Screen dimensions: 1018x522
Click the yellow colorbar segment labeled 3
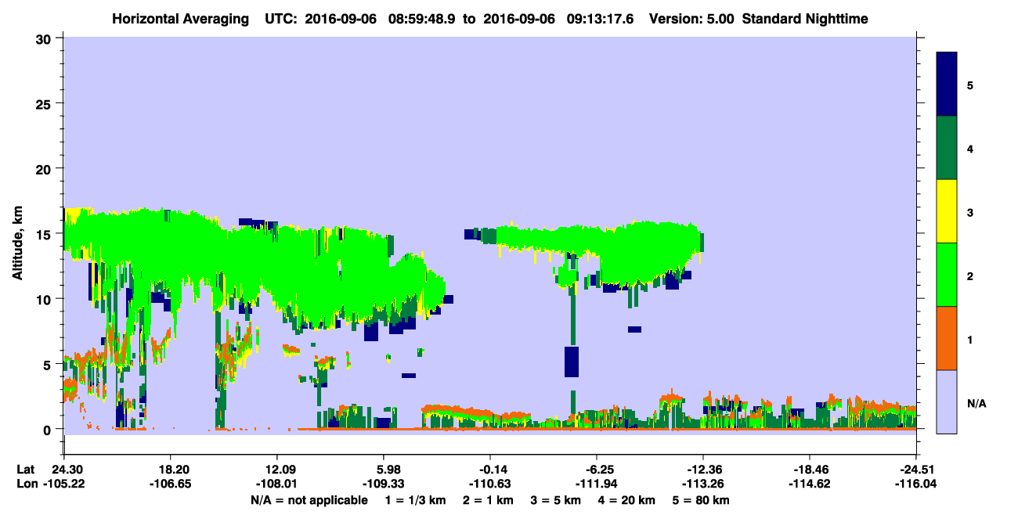click(x=947, y=211)
